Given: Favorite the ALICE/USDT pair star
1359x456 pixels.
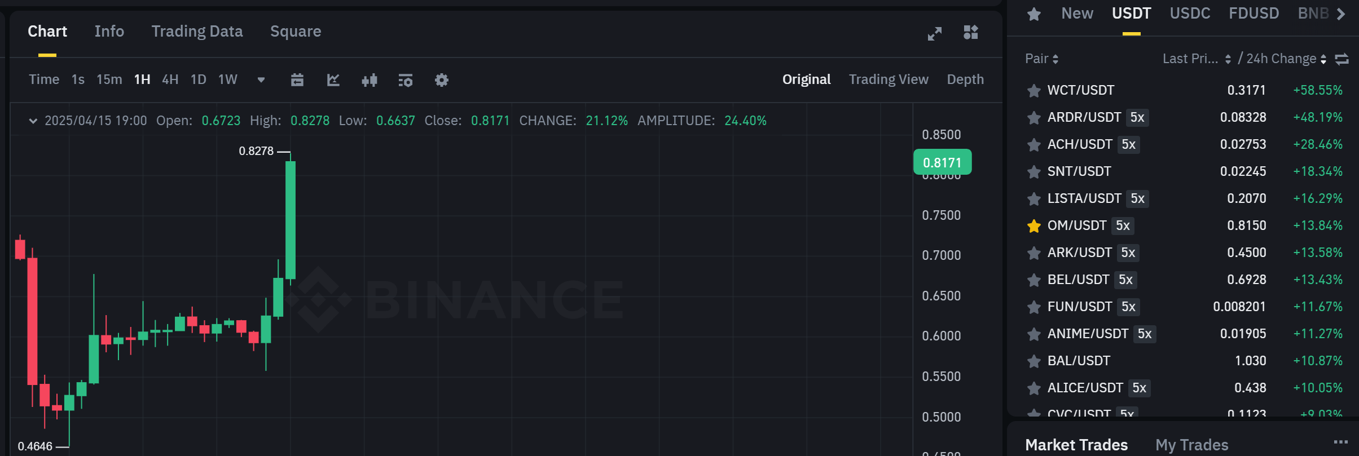Looking at the screenshot, I should coord(1034,388).
